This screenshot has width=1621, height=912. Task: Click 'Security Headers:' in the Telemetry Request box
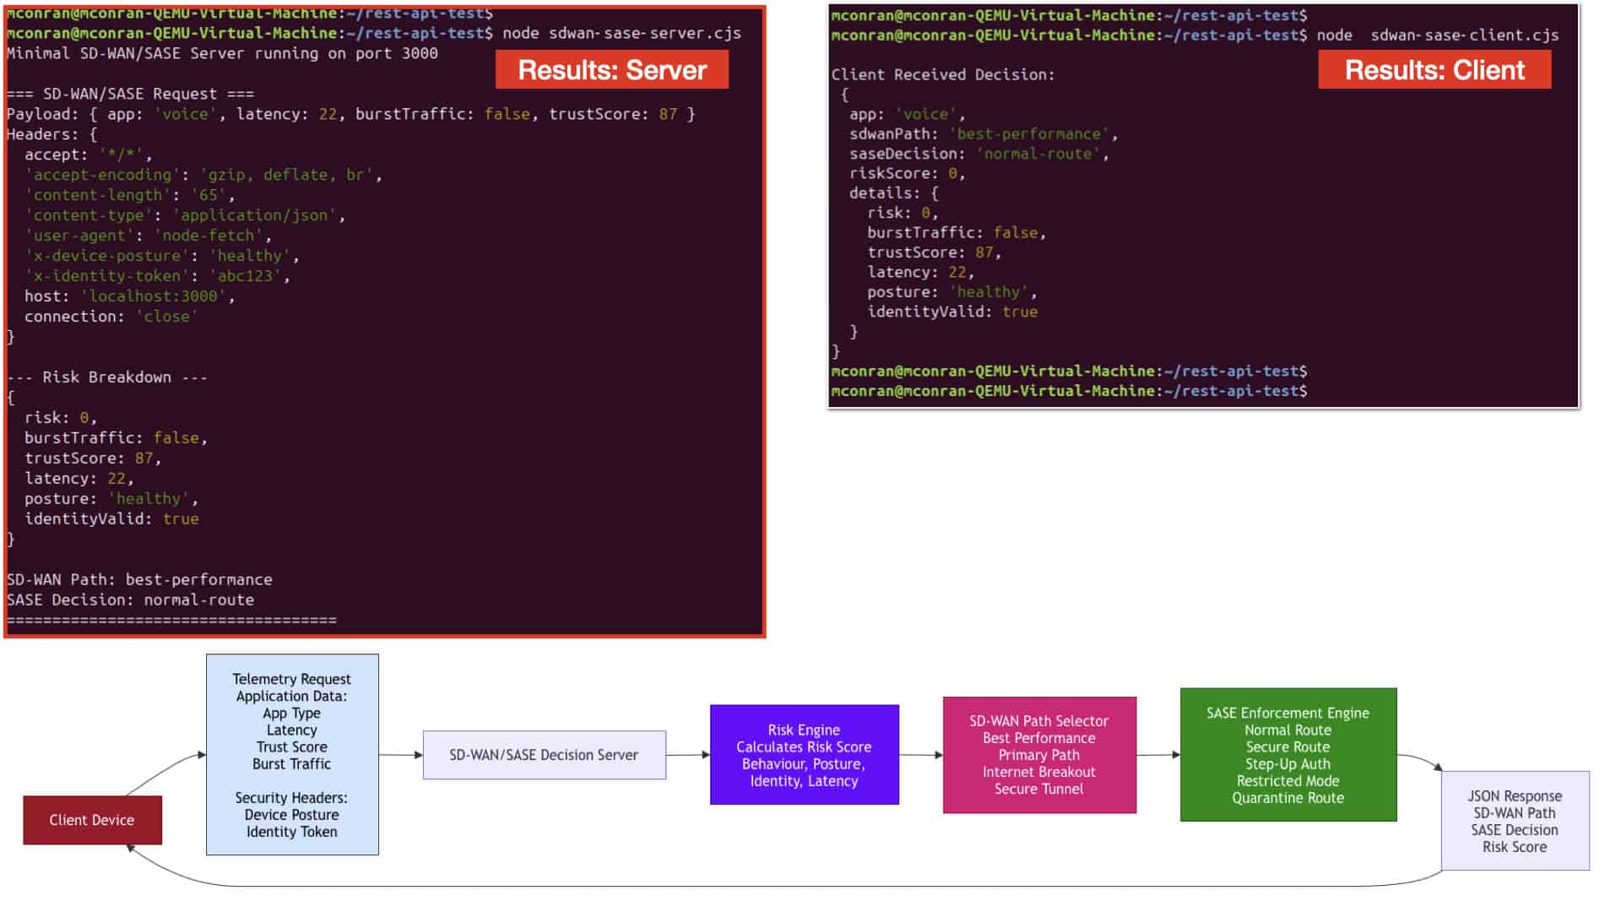pyautogui.click(x=292, y=798)
